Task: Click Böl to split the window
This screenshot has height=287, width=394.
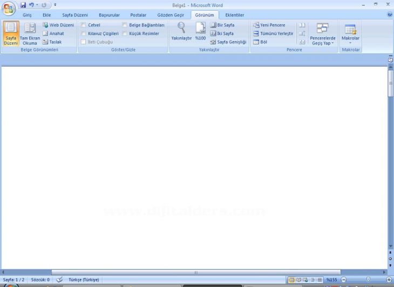Action: (260, 42)
